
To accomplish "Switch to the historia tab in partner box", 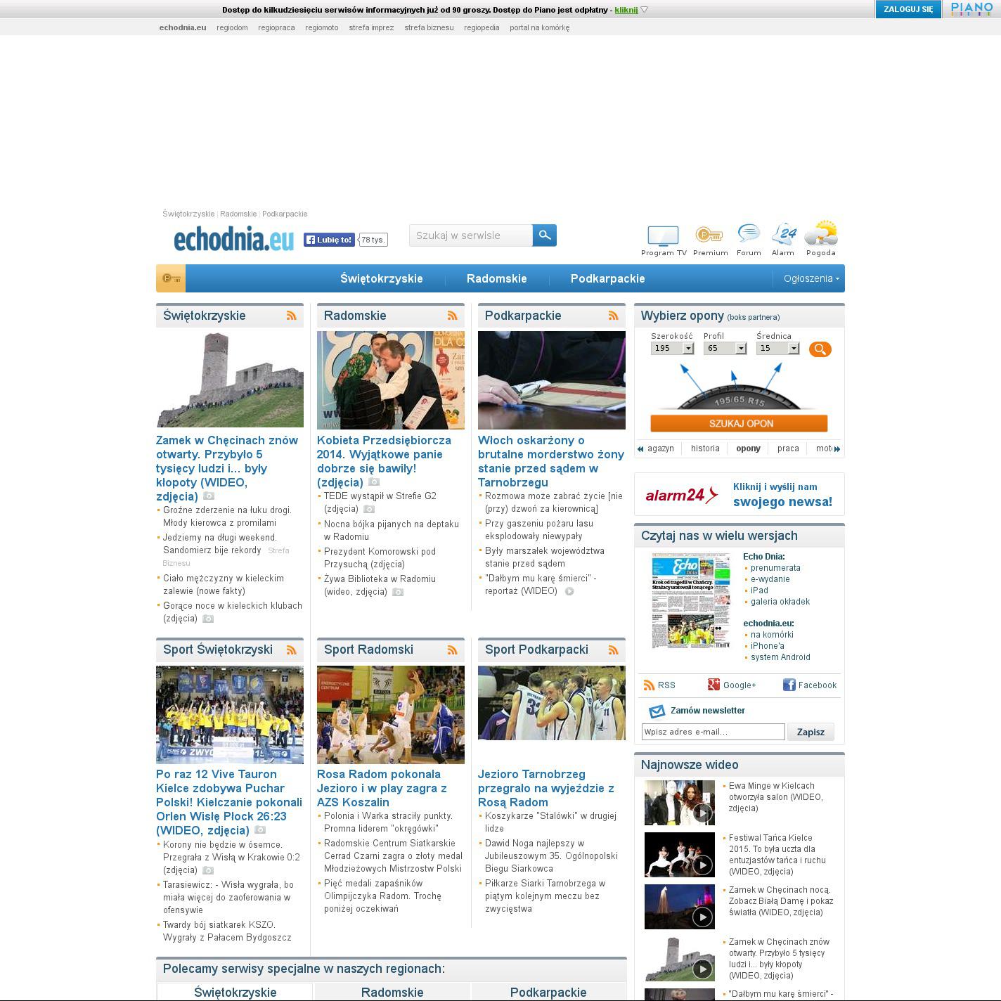I will tap(705, 448).
